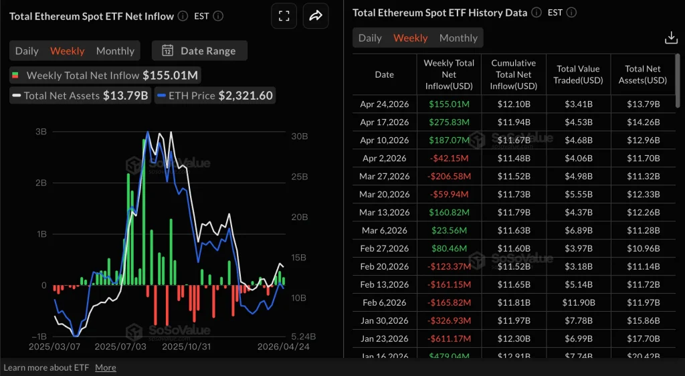Click the Weekly tab above history table

(x=410, y=38)
